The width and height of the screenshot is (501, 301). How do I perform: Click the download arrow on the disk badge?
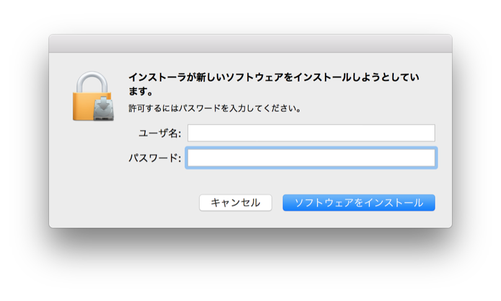click(104, 104)
